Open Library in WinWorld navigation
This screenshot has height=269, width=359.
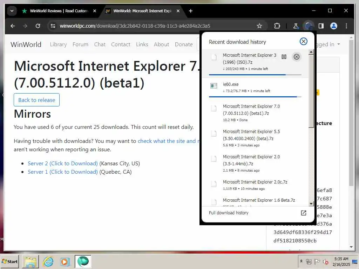pyautogui.click(x=59, y=44)
